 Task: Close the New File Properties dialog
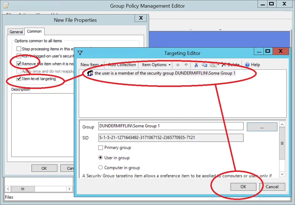click(x=140, y=18)
